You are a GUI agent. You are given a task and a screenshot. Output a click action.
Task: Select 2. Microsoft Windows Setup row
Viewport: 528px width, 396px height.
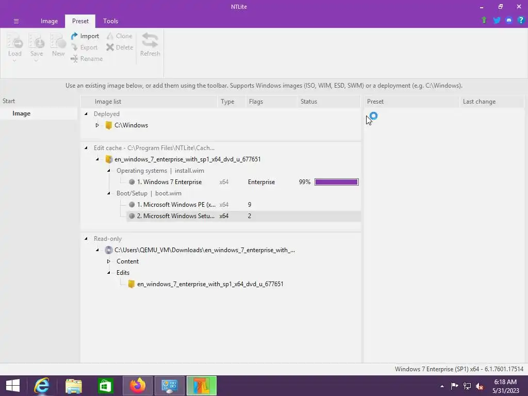click(243, 216)
